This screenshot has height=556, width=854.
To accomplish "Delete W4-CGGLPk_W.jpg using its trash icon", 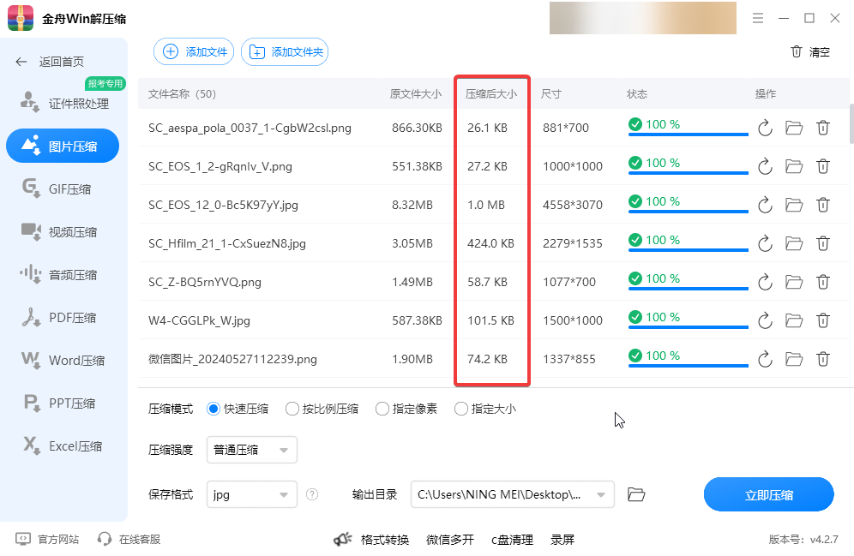I will point(823,320).
